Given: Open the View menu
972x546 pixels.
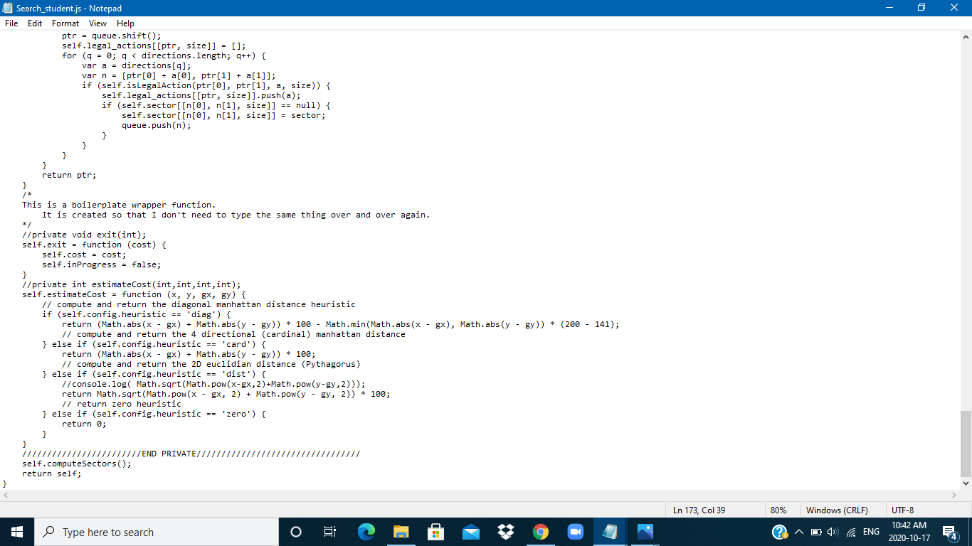Looking at the screenshot, I should [x=98, y=23].
